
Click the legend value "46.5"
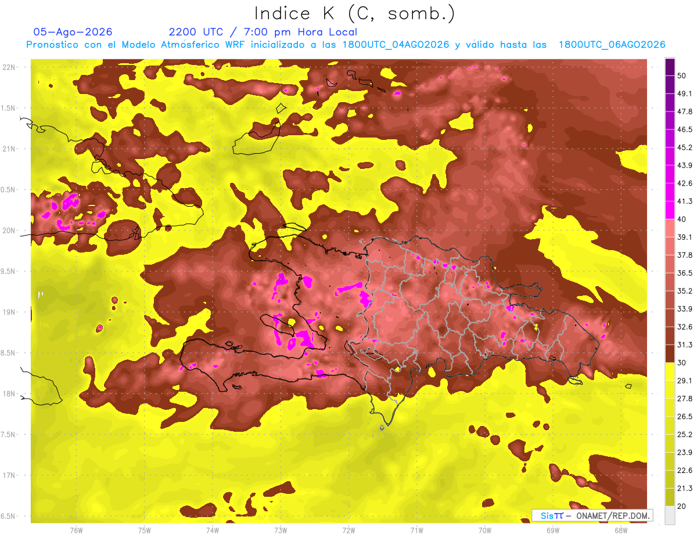pos(685,129)
